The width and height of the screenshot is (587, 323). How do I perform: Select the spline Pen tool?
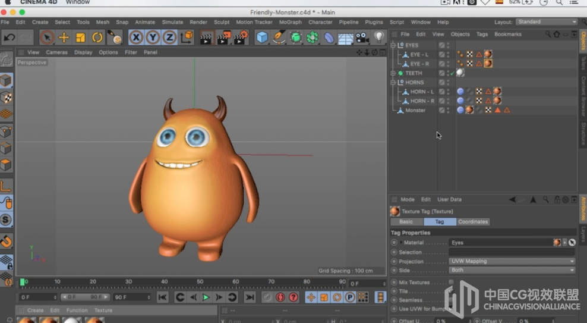coord(279,37)
